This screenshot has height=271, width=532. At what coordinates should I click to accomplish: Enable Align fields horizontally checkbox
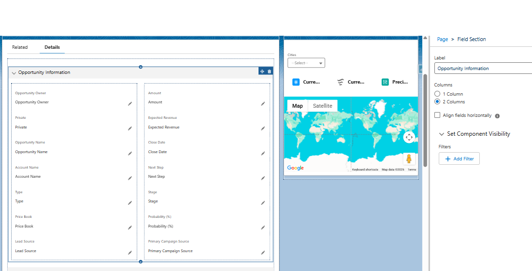(437, 115)
